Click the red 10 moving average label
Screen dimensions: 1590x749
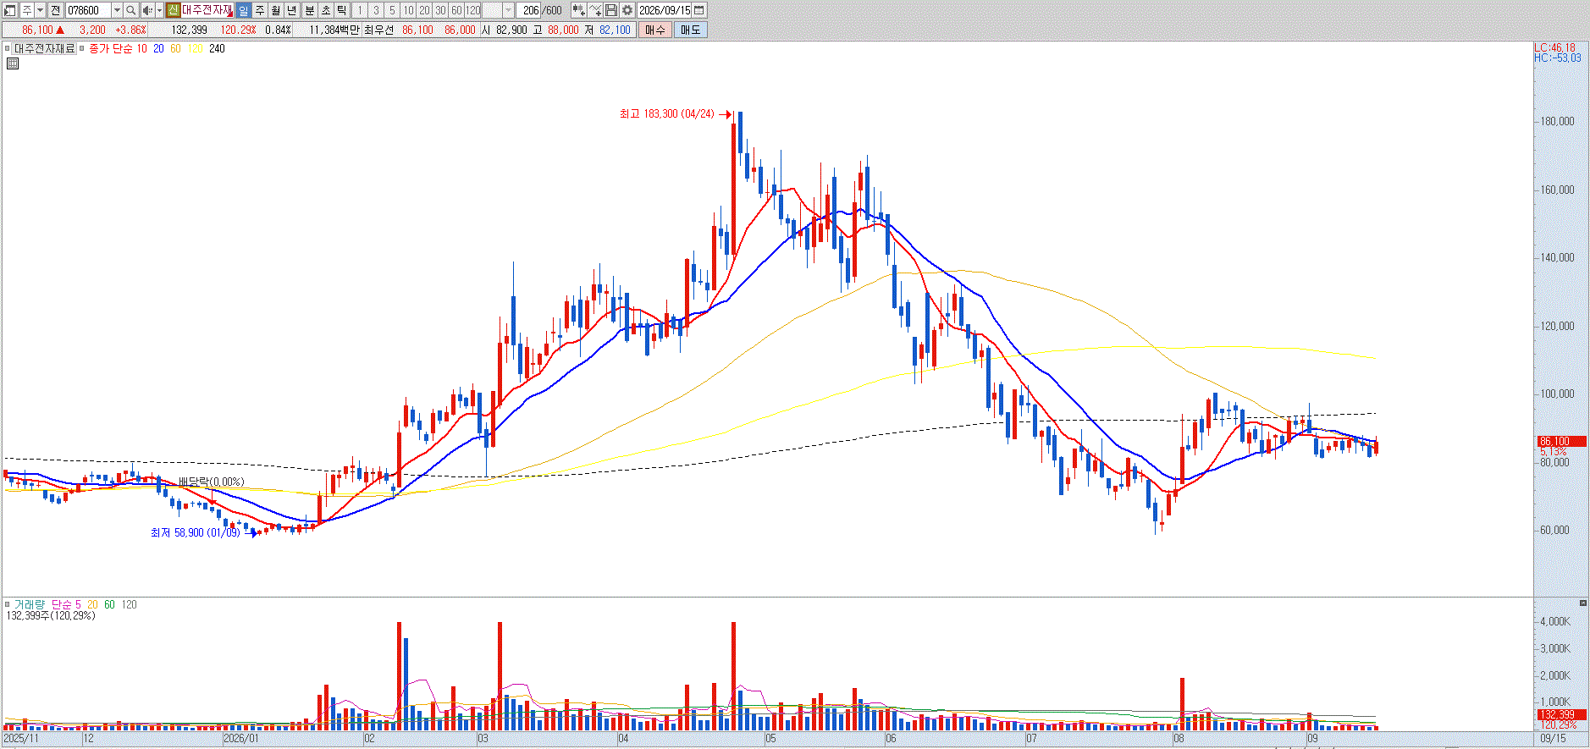pyautogui.click(x=141, y=48)
